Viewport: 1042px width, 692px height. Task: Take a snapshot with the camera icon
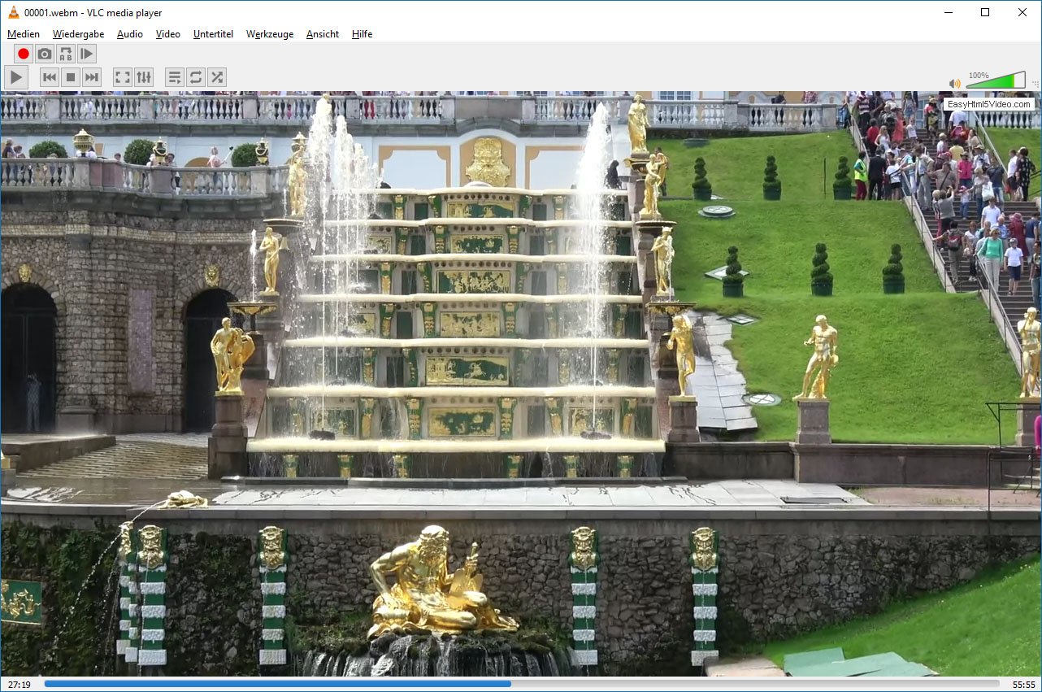point(45,54)
